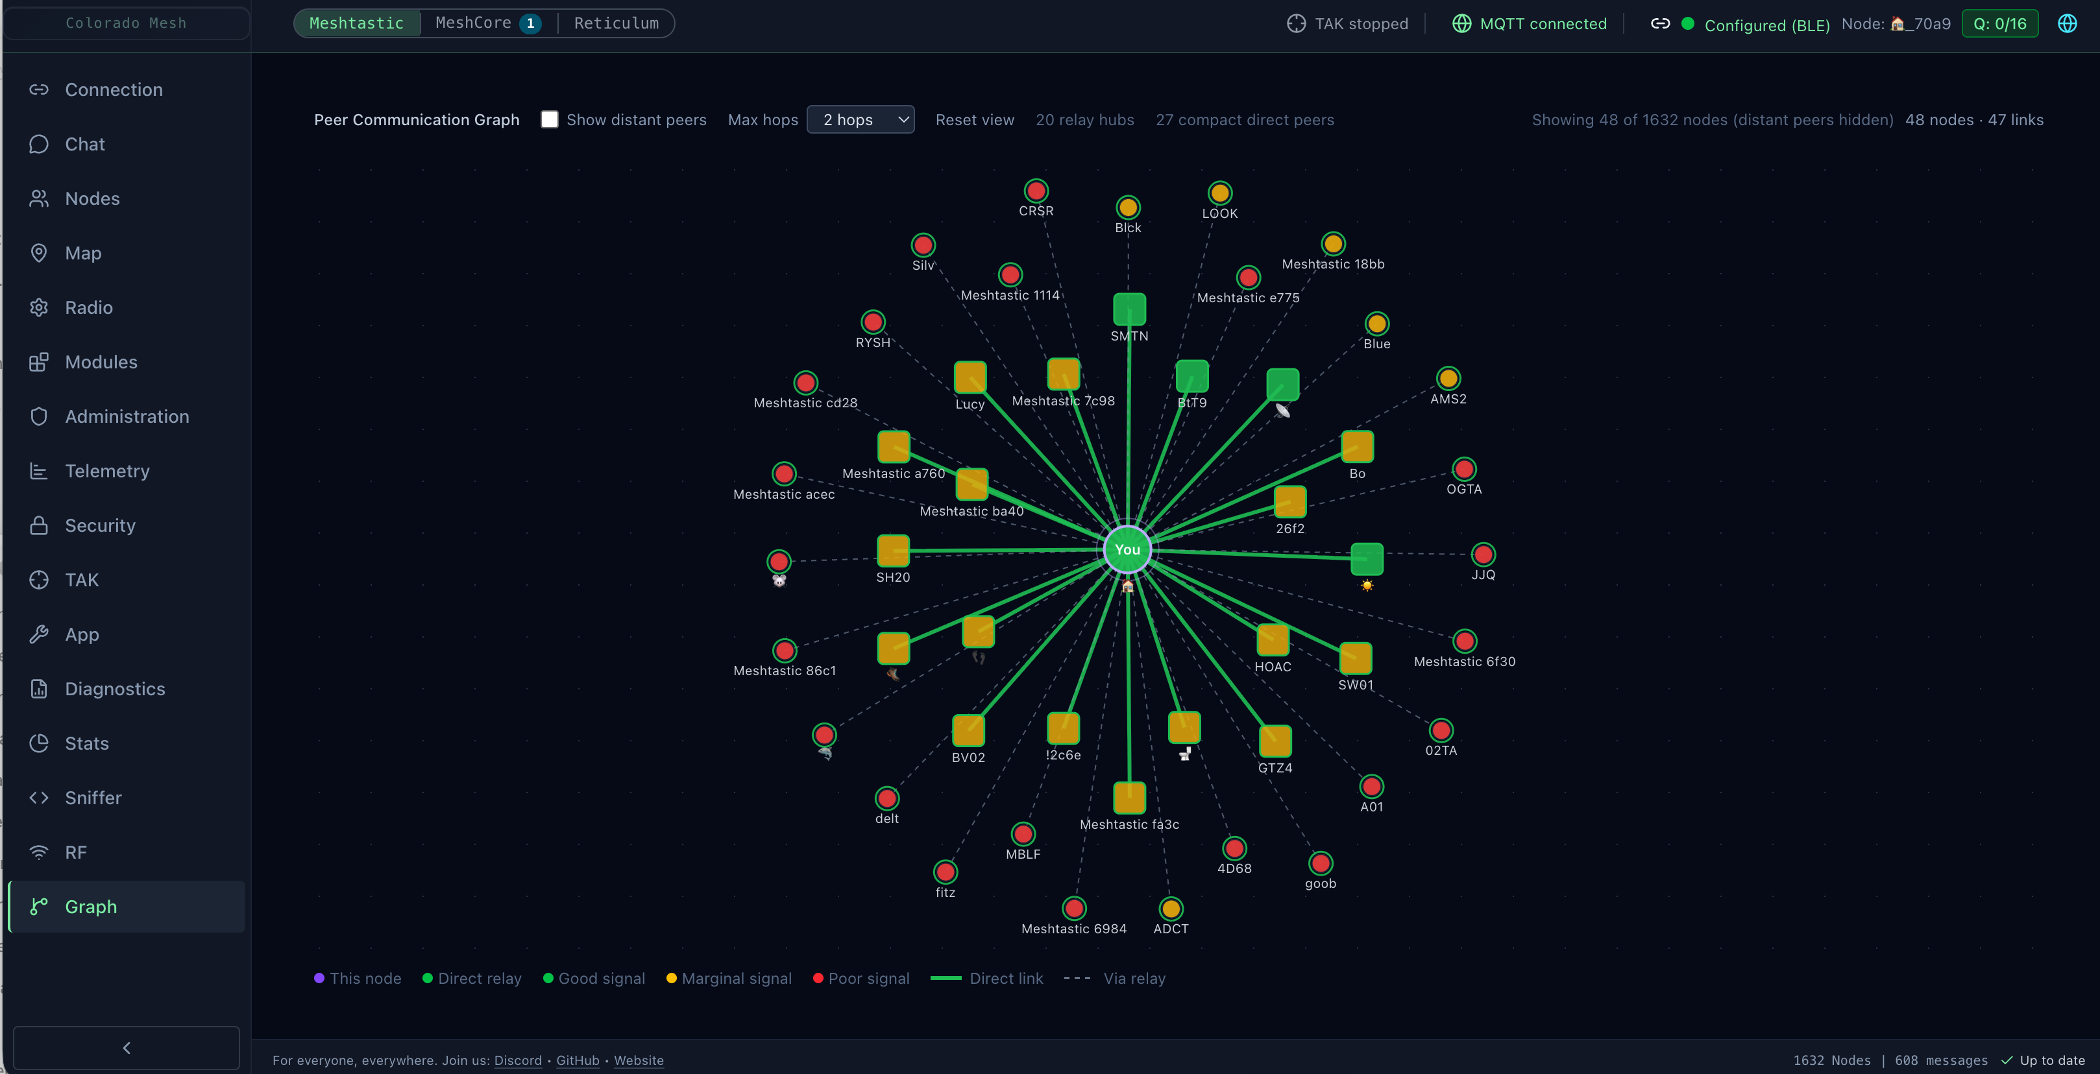
Task: Click the '608 messages' footer counter
Action: (1942, 1060)
